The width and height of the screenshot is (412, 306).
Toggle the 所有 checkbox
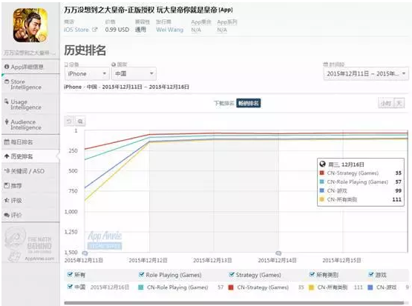(x=70, y=275)
